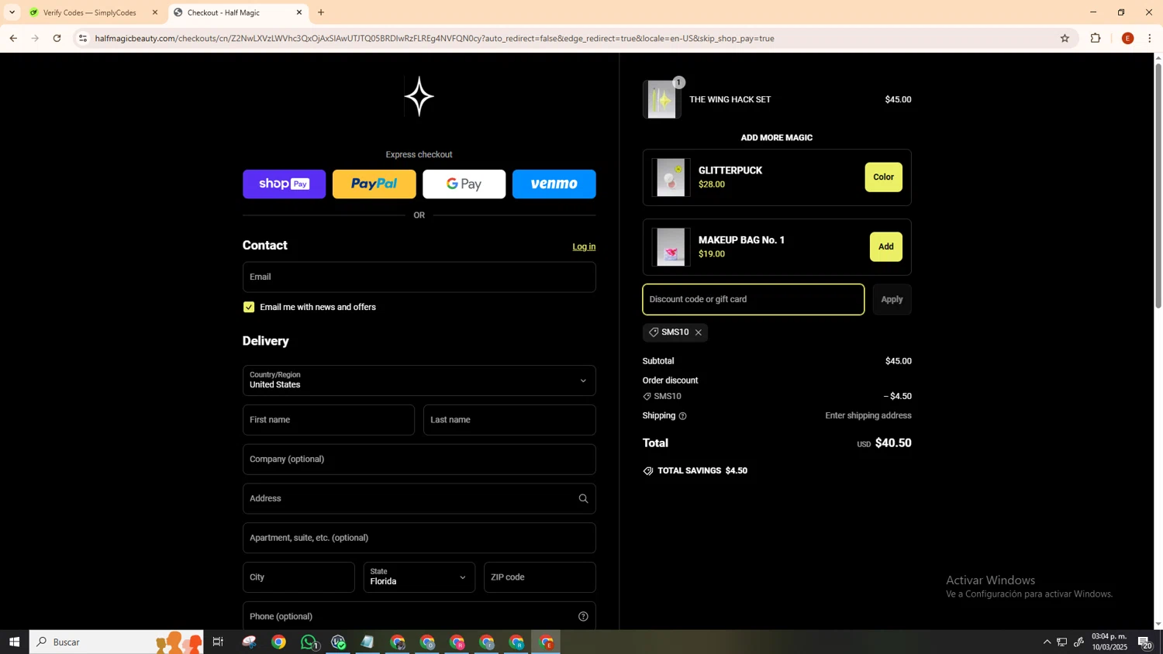Open Windows notification center
The height and width of the screenshot is (654, 1163).
pyautogui.click(x=1144, y=642)
